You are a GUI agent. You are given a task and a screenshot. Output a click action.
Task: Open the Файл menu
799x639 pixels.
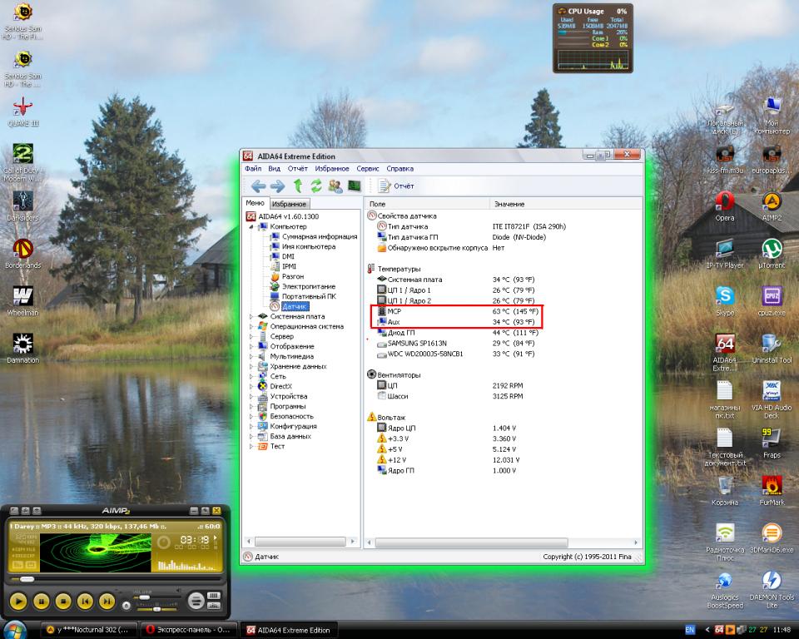(x=253, y=169)
